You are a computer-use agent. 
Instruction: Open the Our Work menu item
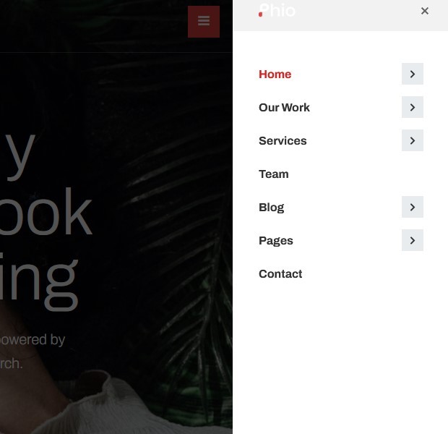tap(284, 107)
